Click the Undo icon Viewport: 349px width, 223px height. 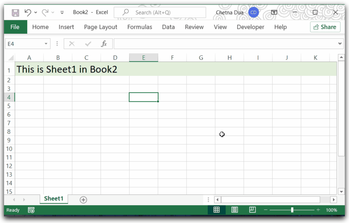27,12
